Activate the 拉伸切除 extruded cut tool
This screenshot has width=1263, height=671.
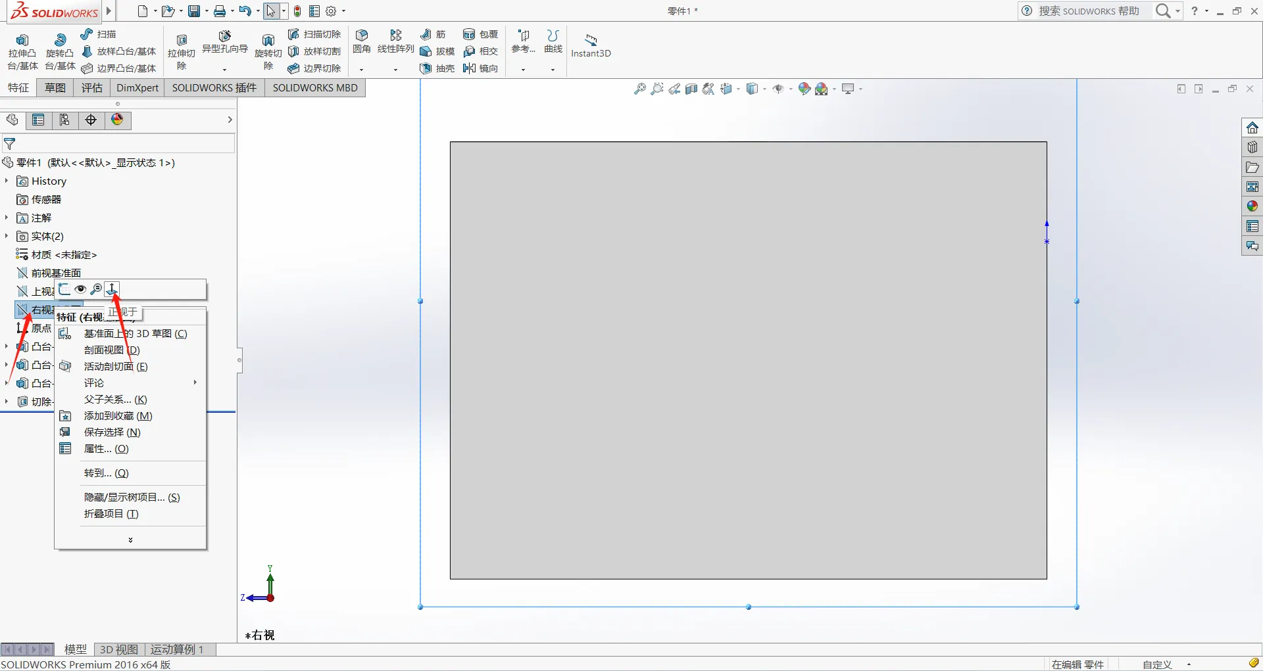coord(182,51)
